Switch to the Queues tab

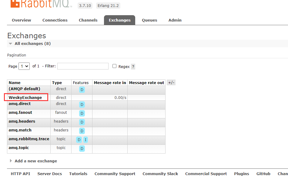(149, 20)
